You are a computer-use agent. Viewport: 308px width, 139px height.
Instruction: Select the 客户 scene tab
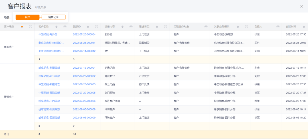tap(27, 17)
